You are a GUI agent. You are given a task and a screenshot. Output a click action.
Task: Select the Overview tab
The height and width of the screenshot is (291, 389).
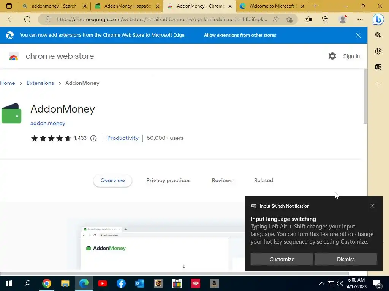[x=112, y=181]
